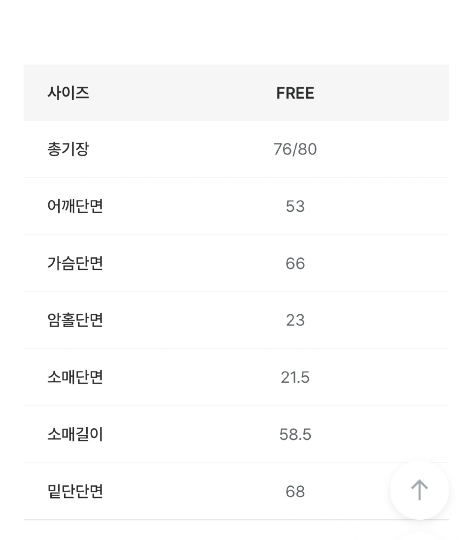Tap the scroll-to-top arrow button

click(419, 490)
